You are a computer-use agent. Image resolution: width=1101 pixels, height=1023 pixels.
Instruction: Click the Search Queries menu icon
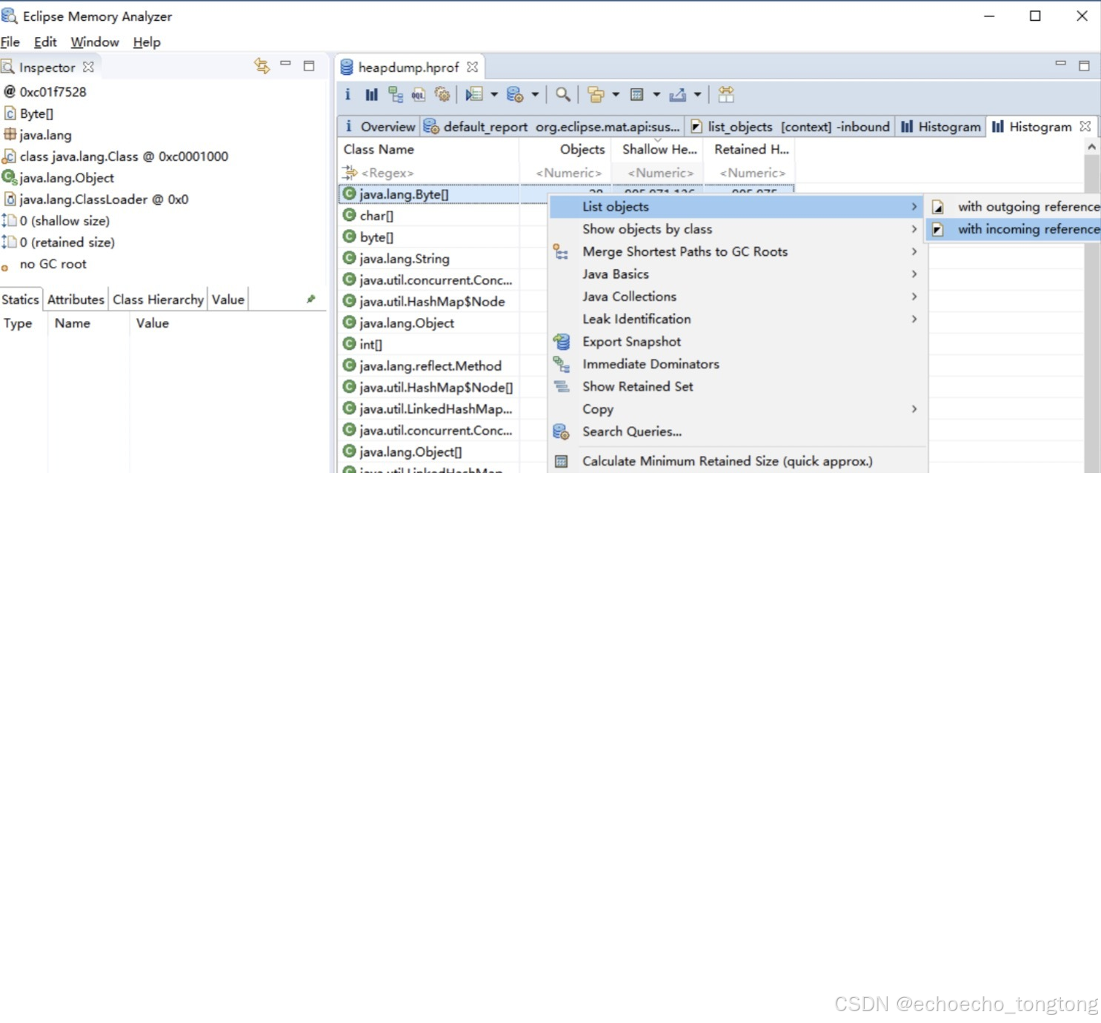tap(561, 431)
